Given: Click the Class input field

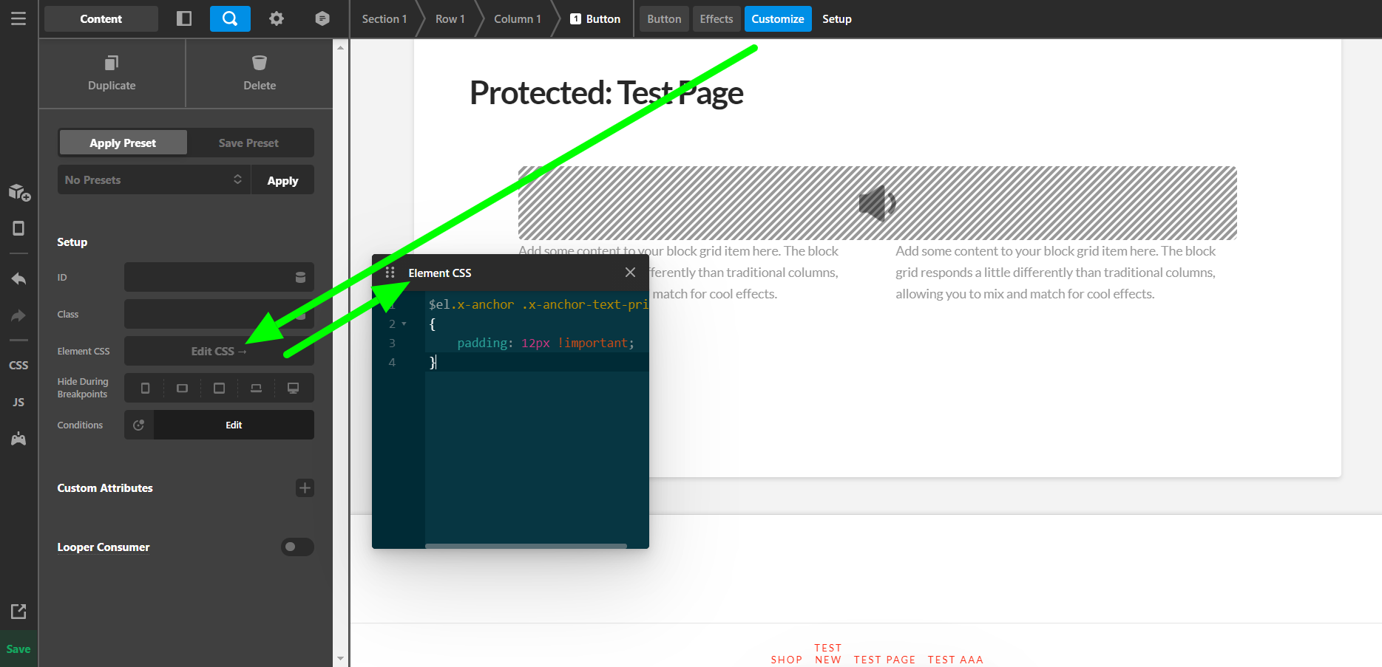Looking at the screenshot, I should tap(219, 314).
